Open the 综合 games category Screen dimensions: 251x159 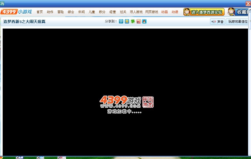point(71,12)
